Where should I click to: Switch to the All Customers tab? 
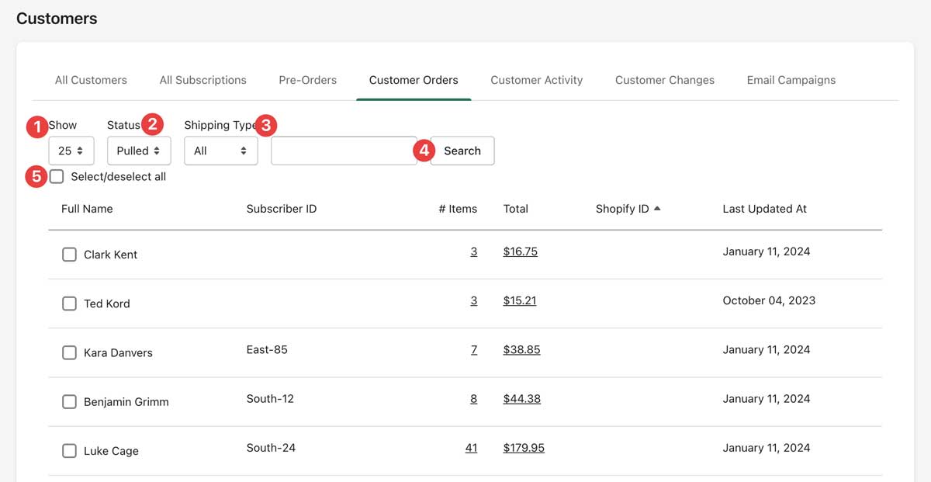(x=91, y=80)
